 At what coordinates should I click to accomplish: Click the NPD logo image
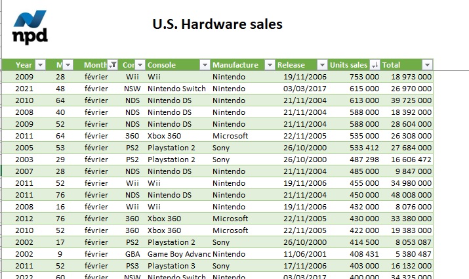[x=30, y=27]
